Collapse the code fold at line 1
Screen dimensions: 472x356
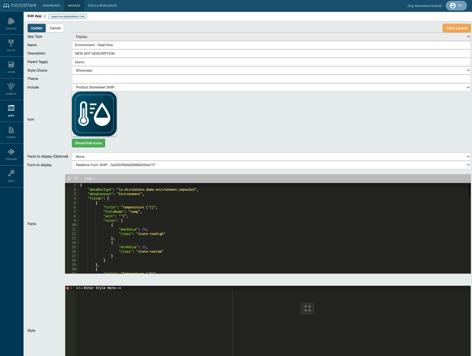tap(78, 185)
